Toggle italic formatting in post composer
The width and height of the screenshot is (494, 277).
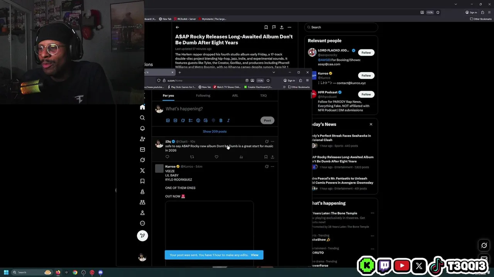[x=228, y=120]
